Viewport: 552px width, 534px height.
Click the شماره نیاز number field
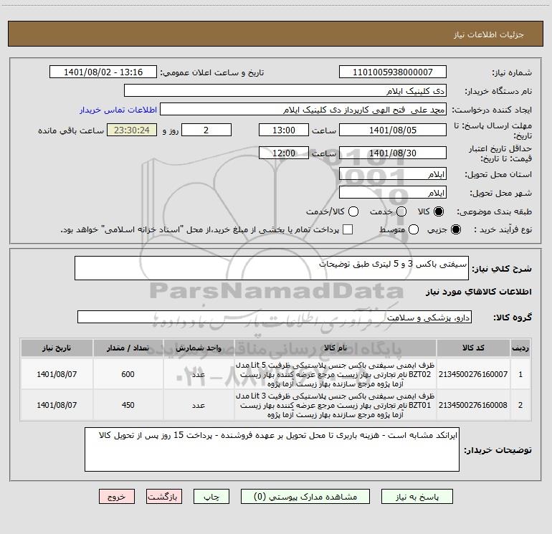pyautogui.click(x=393, y=72)
